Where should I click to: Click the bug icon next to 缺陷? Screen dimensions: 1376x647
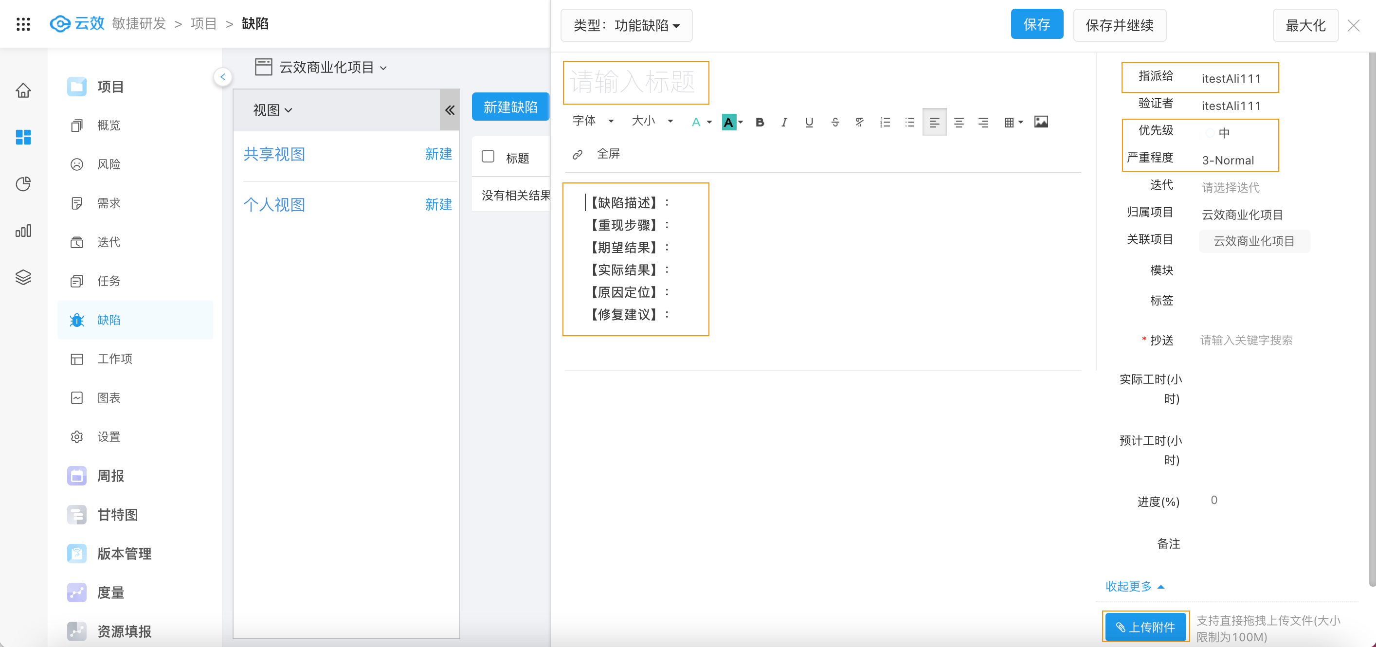(77, 320)
